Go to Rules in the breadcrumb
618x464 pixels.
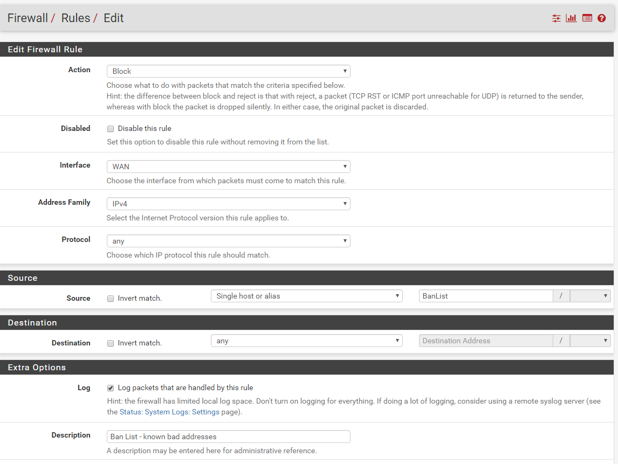(75, 18)
